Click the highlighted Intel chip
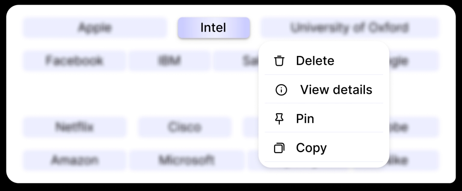Viewport: 462px width, 191px height. point(213,28)
